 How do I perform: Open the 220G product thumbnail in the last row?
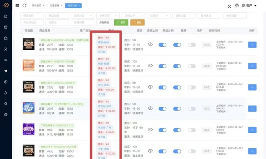[x=29, y=150]
